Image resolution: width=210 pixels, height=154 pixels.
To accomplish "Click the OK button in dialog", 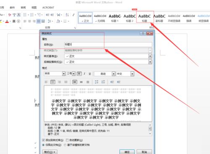I will point(127,152).
